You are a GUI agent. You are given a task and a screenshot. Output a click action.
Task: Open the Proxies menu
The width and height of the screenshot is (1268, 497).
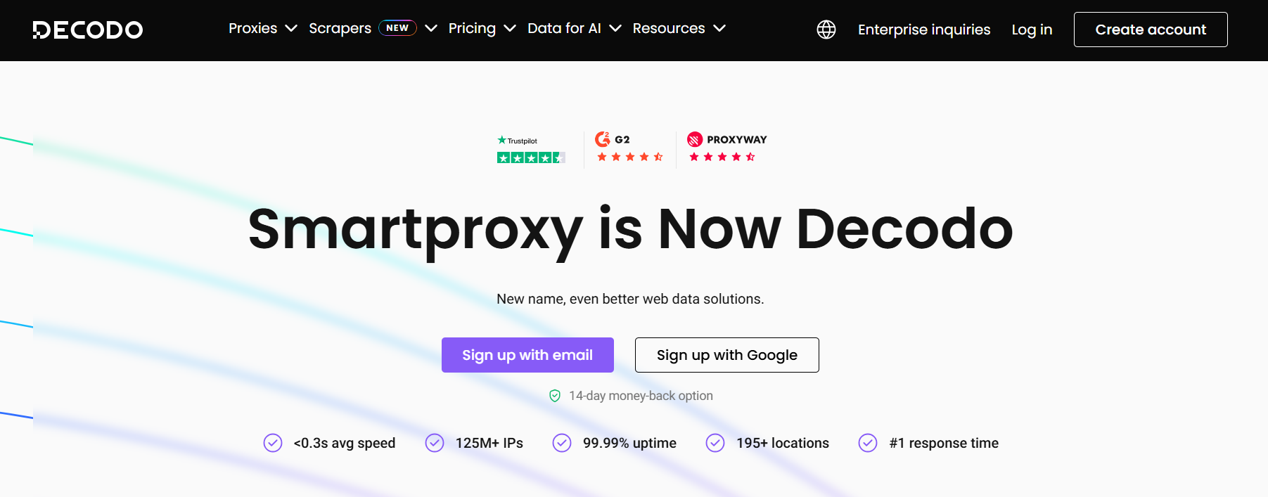pos(253,28)
